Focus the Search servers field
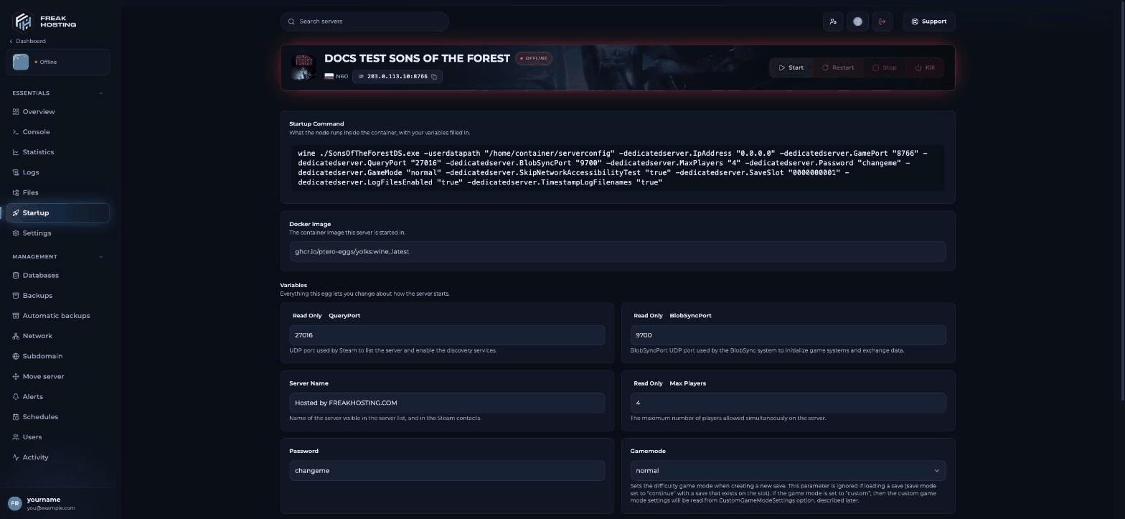 [x=364, y=22]
